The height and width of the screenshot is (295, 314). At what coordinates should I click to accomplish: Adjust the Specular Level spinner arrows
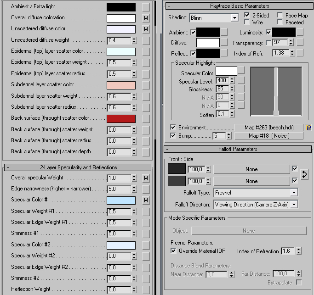[232, 80]
